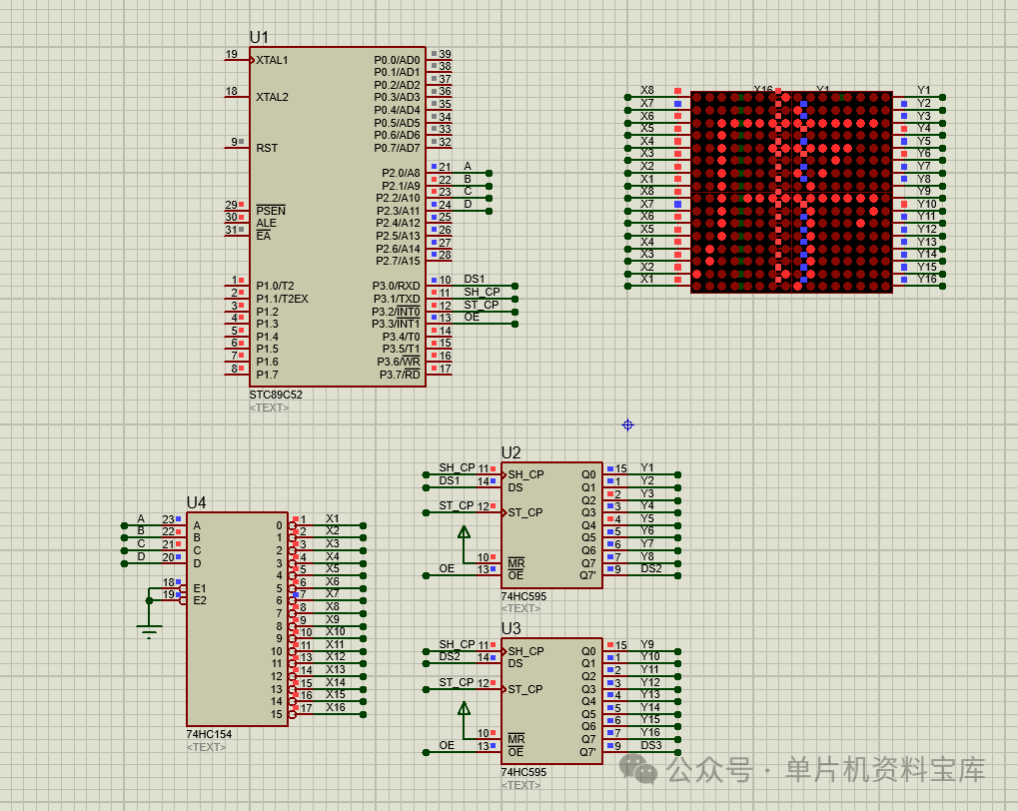
Task: Click the RST pin name on U1
Action: pyautogui.click(x=267, y=148)
